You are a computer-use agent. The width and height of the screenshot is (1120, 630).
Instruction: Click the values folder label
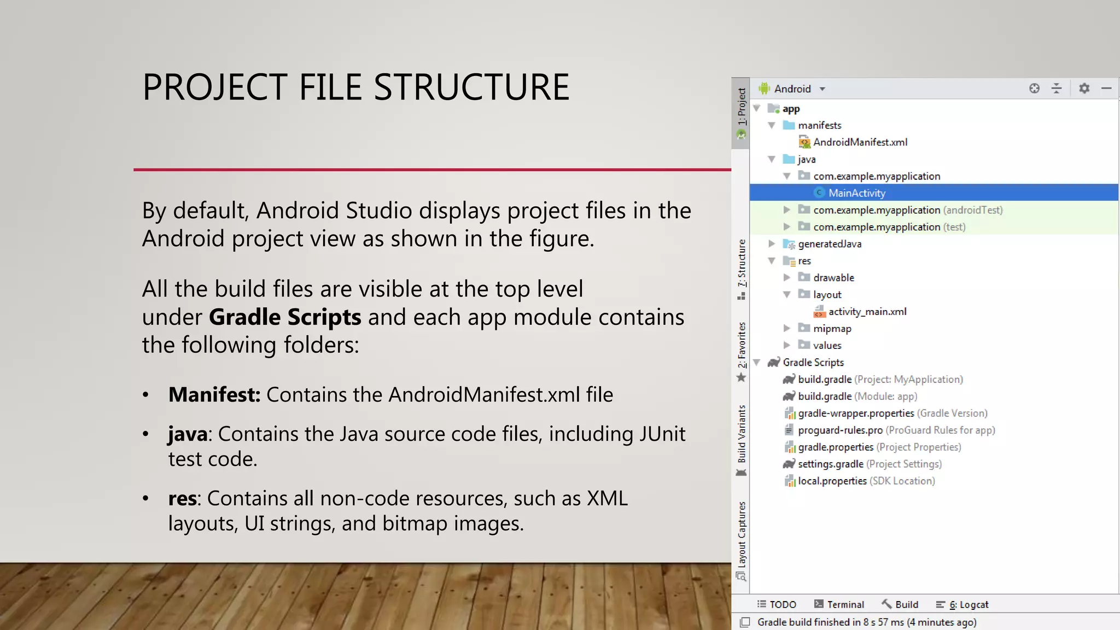point(827,345)
